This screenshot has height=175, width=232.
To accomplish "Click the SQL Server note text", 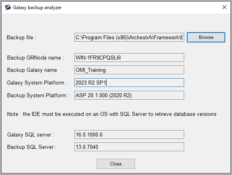I will click(x=112, y=114).
